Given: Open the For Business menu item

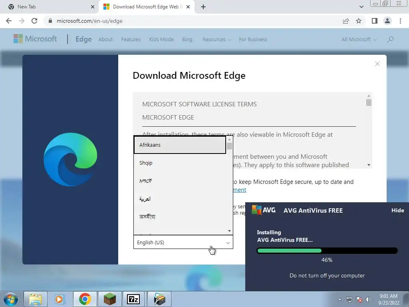Looking at the screenshot, I should [x=253, y=40].
